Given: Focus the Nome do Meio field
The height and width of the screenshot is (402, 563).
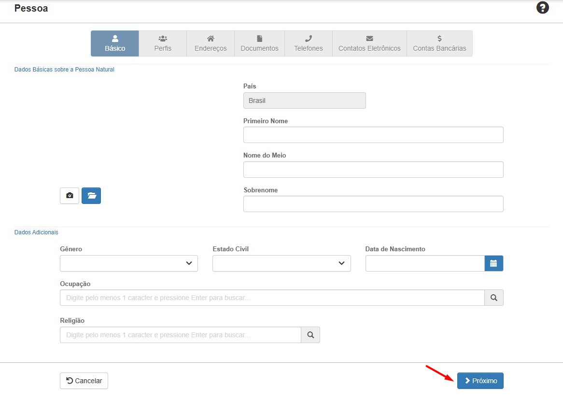Looking at the screenshot, I should coord(373,170).
